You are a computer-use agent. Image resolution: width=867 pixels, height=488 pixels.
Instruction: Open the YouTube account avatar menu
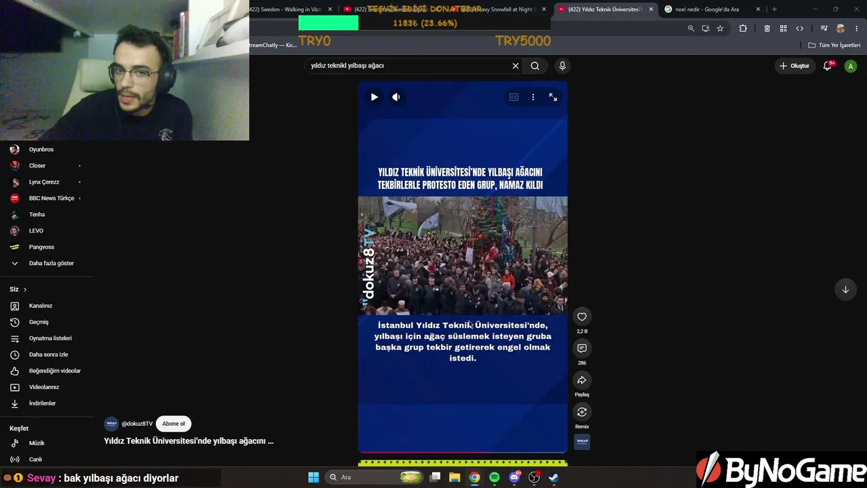[851, 66]
